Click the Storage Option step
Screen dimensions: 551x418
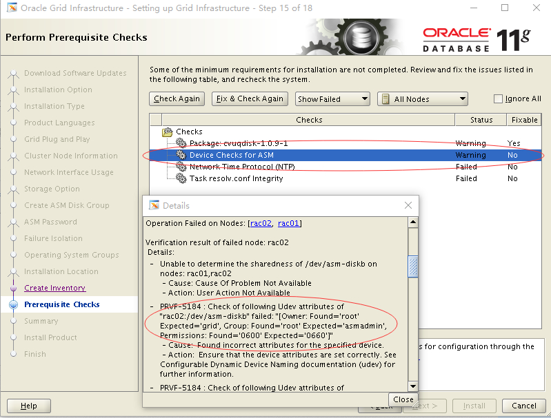(52, 189)
